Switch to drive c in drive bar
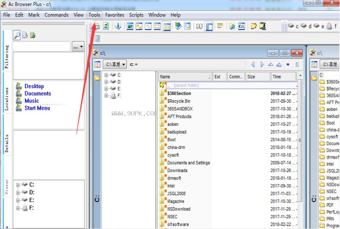The width and height of the screenshot is (340, 229). 293,26
